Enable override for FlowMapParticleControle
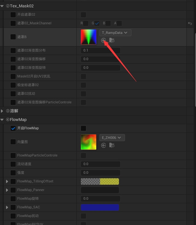196x225 pixels. tap(13, 156)
